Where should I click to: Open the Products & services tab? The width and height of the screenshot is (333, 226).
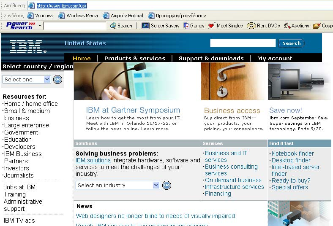tap(135, 58)
